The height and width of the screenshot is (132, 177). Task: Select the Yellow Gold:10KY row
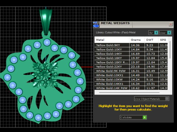point(131,49)
